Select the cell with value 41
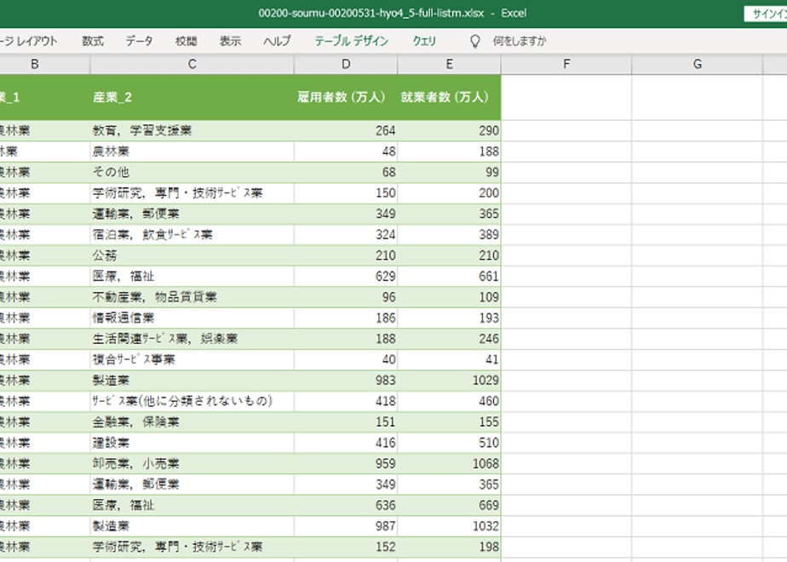Screen dimensions: 787x562 (449, 360)
